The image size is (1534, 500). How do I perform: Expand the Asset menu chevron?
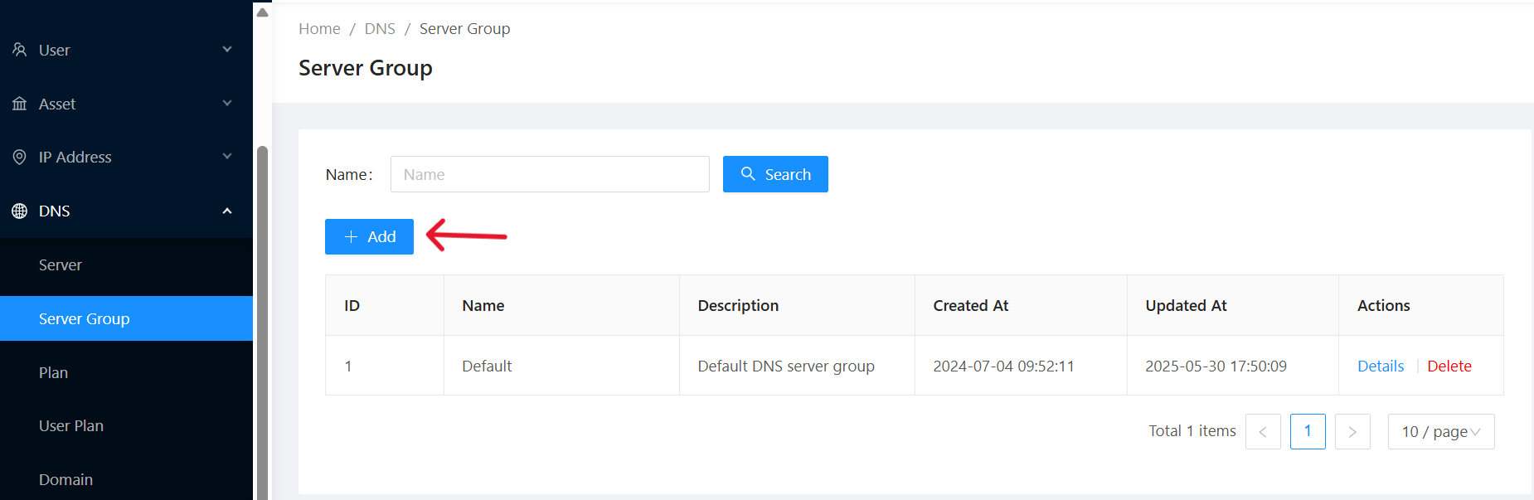227,104
